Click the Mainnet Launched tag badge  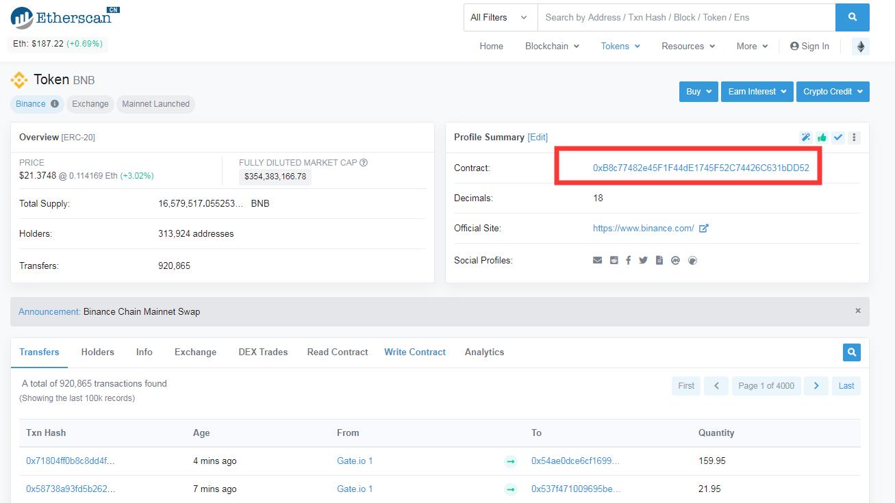[x=155, y=104]
